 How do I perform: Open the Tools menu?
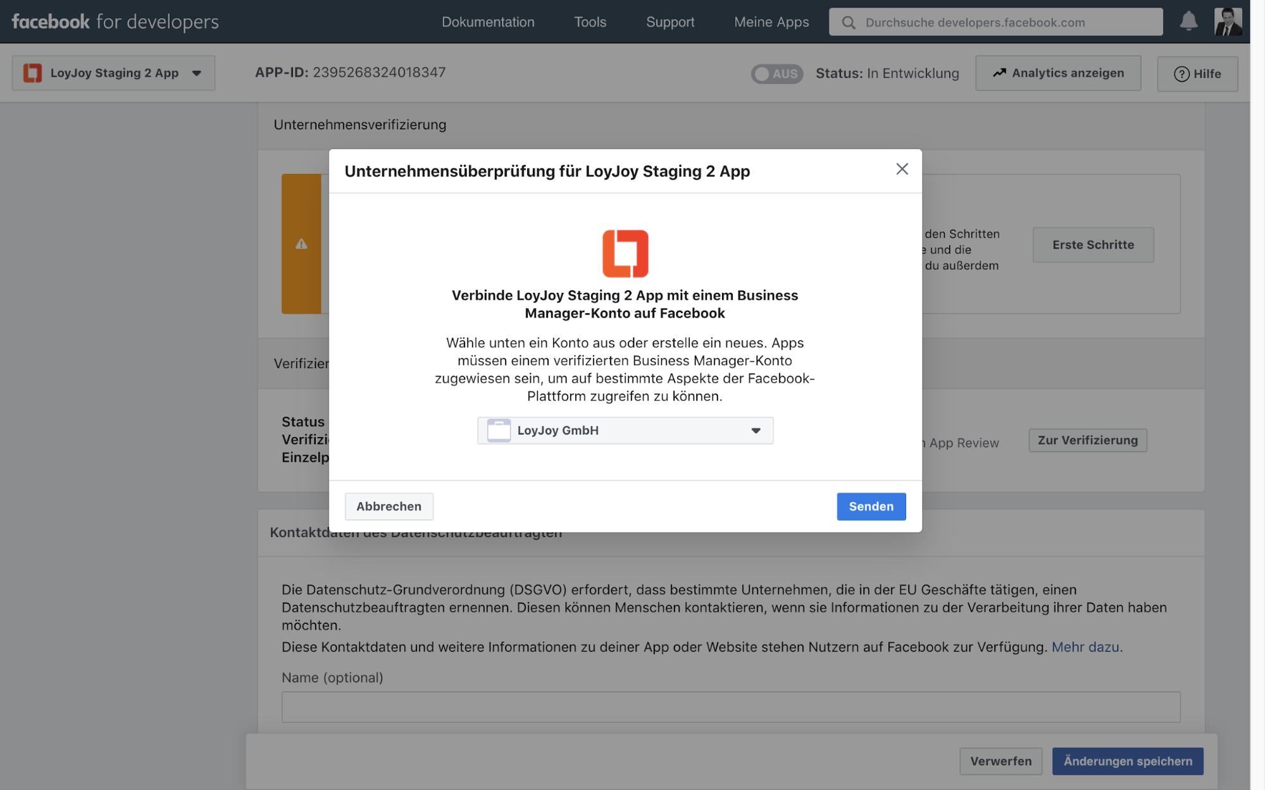point(590,22)
